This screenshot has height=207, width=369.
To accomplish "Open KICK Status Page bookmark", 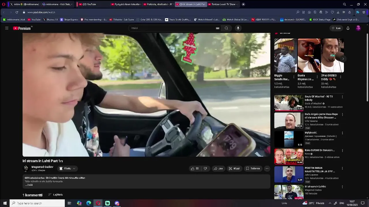I will [x=319, y=20].
